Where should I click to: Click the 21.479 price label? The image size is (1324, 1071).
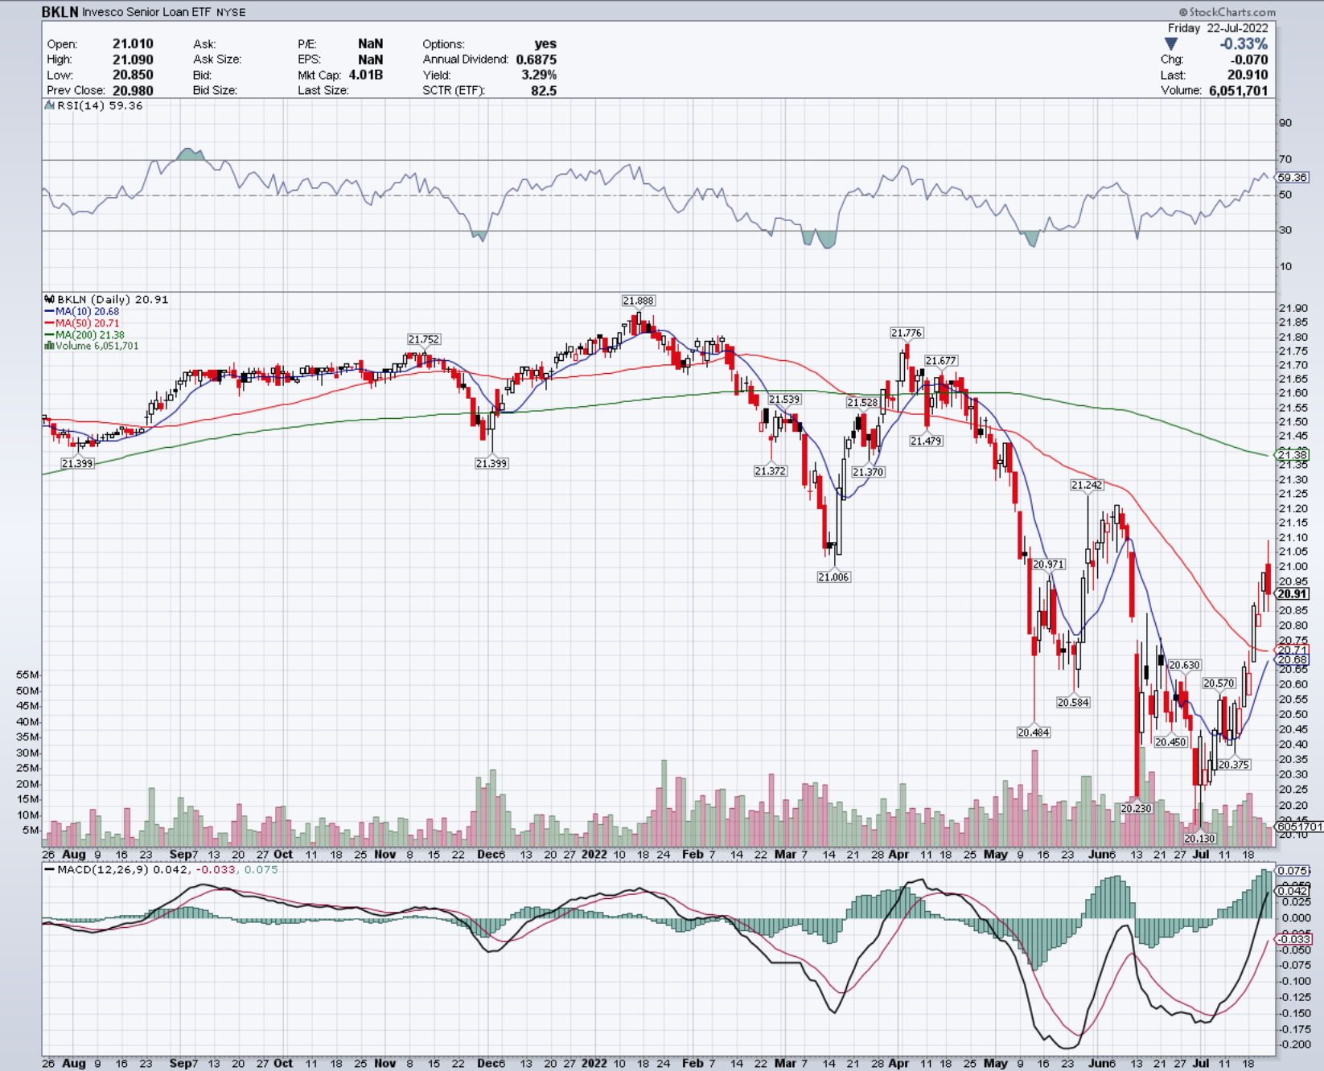(926, 441)
